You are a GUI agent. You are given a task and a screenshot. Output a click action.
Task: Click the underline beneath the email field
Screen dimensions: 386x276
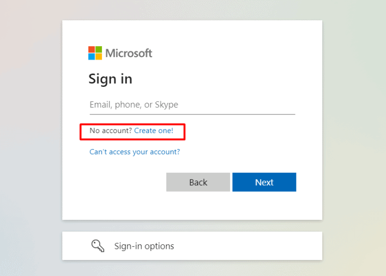pos(192,114)
